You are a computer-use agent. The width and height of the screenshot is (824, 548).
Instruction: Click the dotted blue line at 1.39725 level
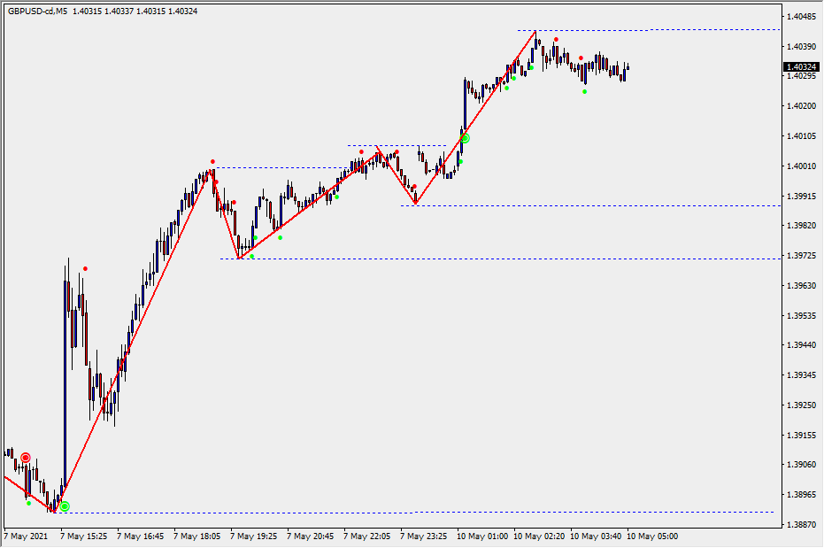(x=531, y=259)
